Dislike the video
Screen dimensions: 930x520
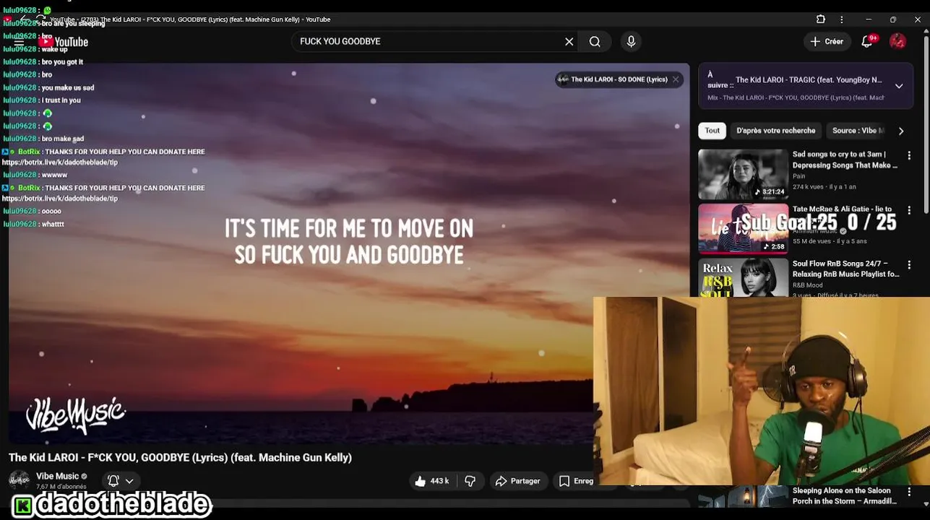pyautogui.click(x=470, y=481)
